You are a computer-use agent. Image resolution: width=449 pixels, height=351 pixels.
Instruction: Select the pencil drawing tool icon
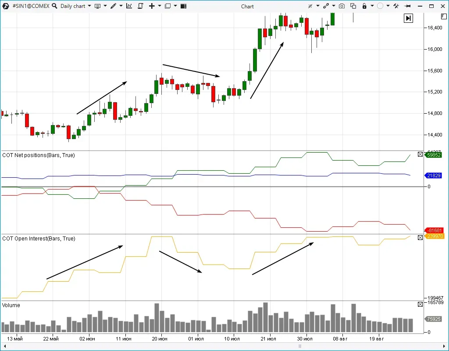click(114, 6)
